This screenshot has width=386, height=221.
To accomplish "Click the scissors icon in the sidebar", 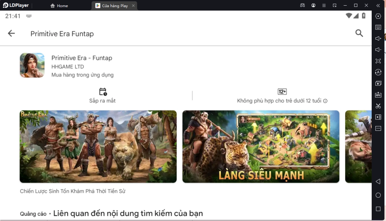I will [378, 106].
